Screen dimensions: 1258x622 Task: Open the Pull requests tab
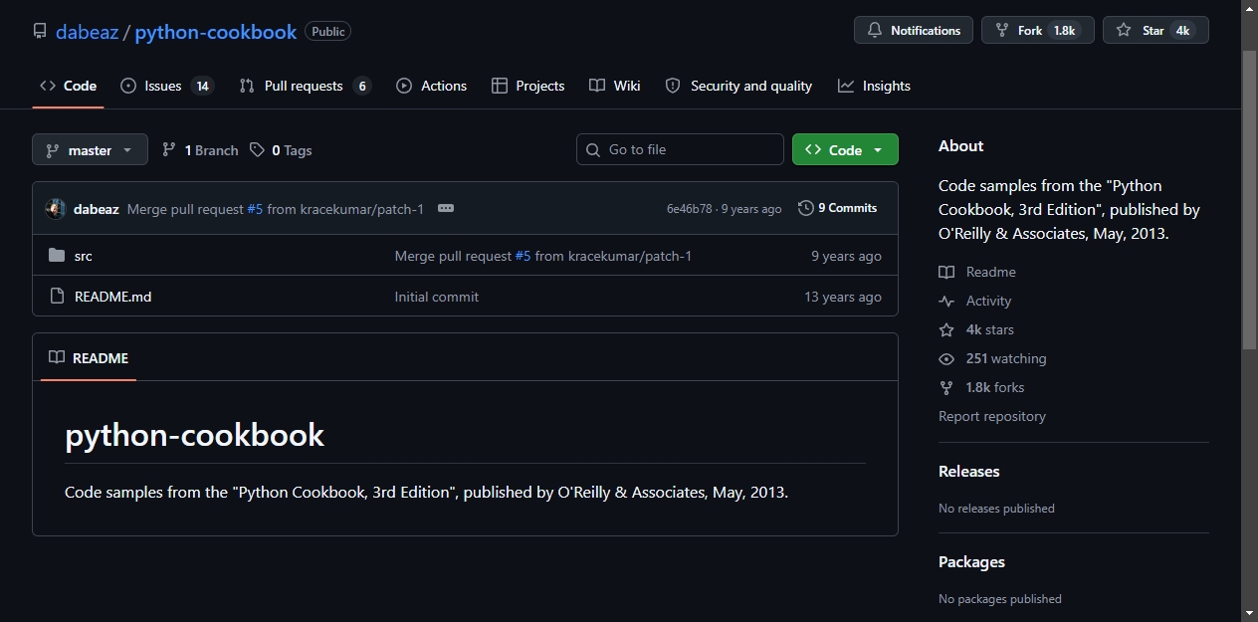[x=305, y=86]
